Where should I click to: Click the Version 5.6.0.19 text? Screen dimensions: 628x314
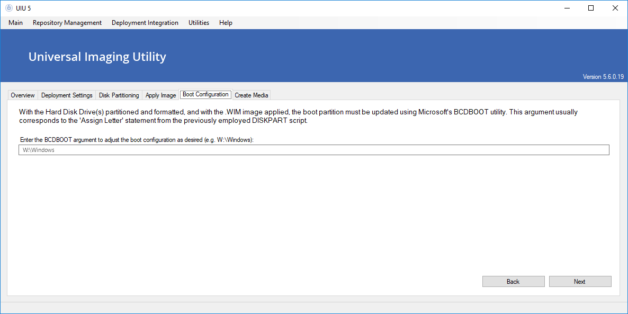(x=603, y=77)
